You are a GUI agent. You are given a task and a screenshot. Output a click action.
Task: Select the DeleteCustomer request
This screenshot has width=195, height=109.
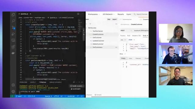pos(98,44)
